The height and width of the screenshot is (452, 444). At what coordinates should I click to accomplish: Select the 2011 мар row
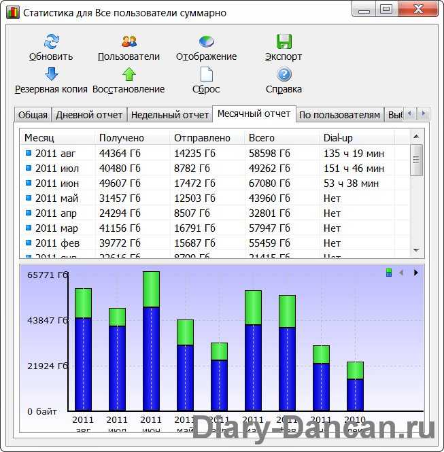(215, 228)
